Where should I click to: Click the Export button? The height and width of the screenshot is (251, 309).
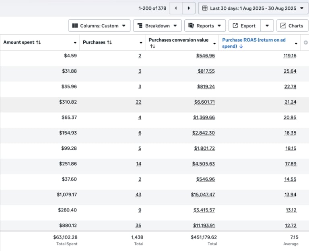click(x=245, y=26)
